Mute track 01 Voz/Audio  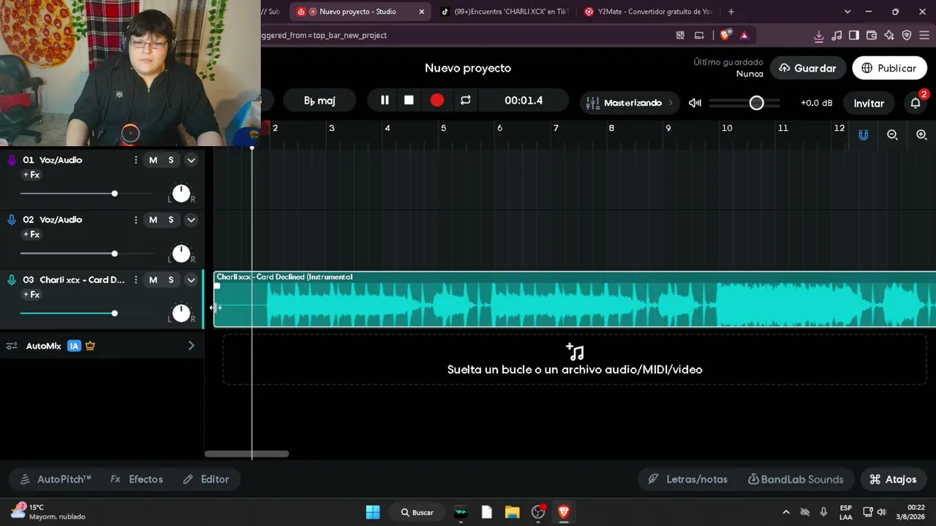coord(153,160)
